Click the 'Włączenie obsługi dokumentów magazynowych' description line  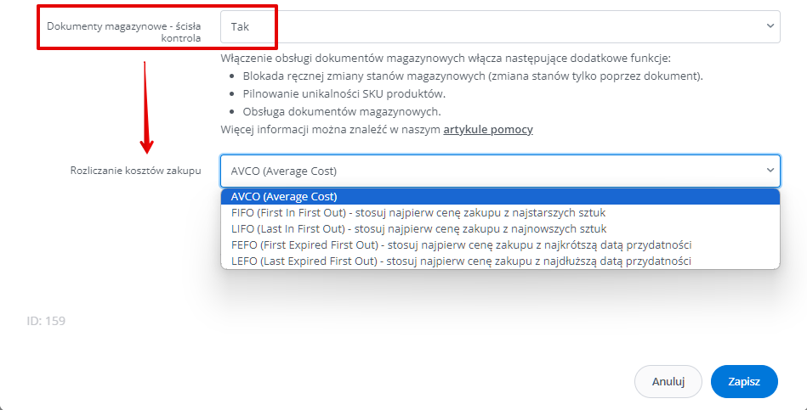tap(446, 58)
